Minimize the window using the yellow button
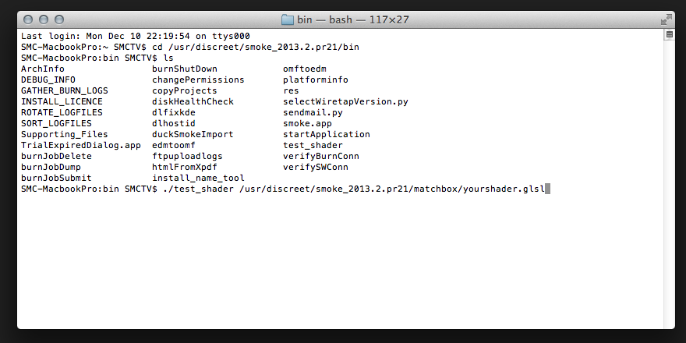The image size is (686, 343). (44, 19)
